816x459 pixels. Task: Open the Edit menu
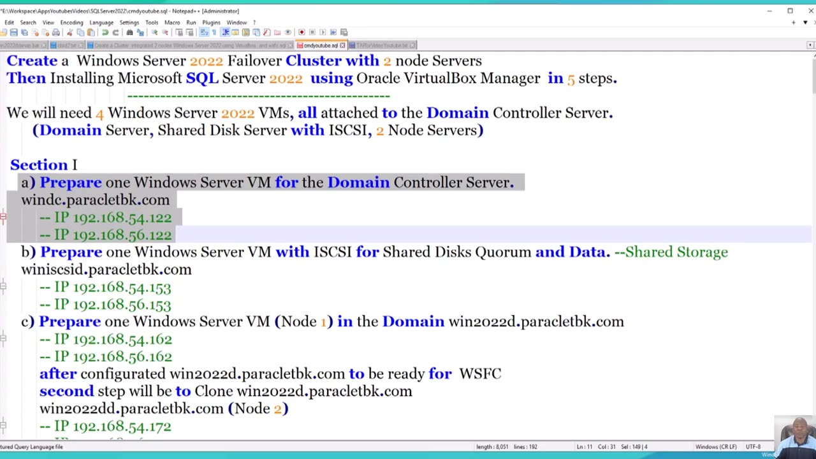pos(10,22)
